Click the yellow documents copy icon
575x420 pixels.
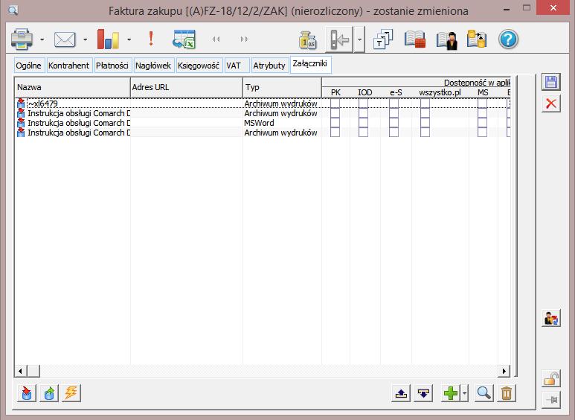477,39
